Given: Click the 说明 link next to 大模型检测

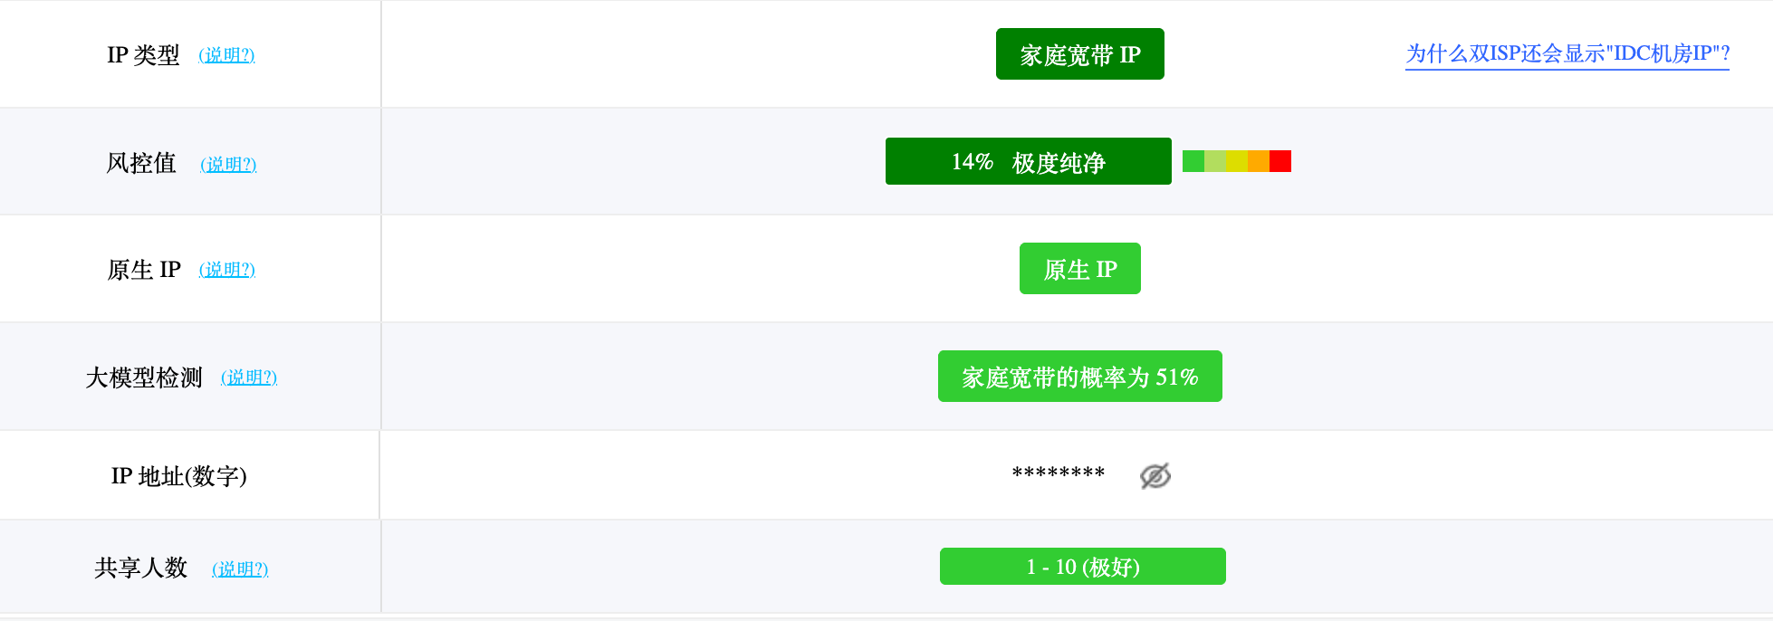Looking at the screenshot, I should point(249,377).
